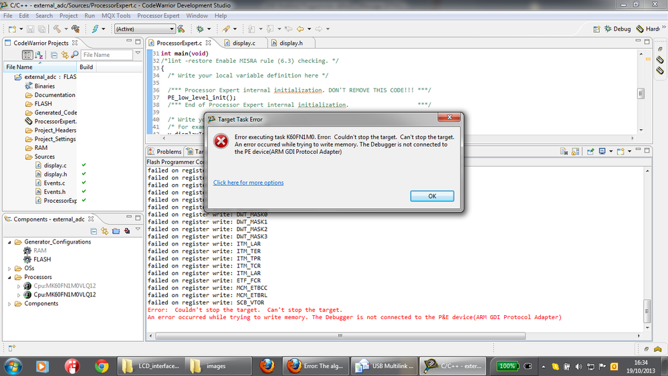Select the RAM generator configuration
The height and width of the screenshot is (376, 668).
40,251
